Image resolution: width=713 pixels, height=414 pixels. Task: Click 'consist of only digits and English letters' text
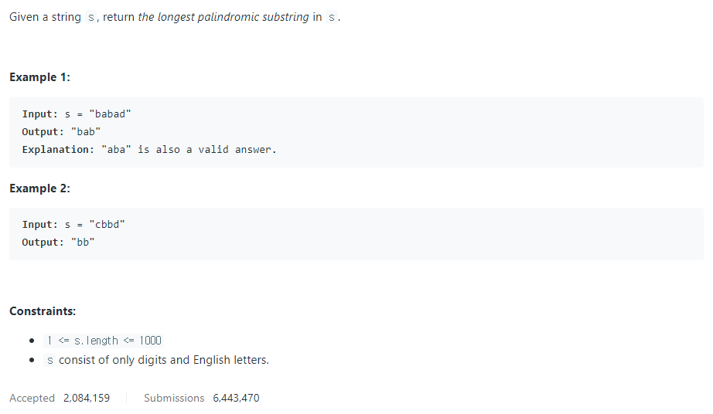point(164,360)
